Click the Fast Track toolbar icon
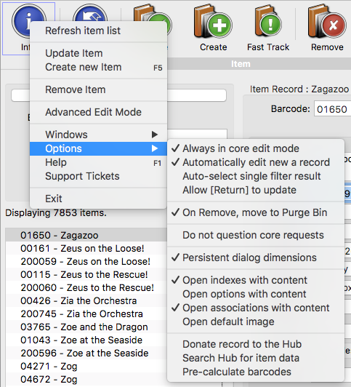 click(x=268, y=23)
